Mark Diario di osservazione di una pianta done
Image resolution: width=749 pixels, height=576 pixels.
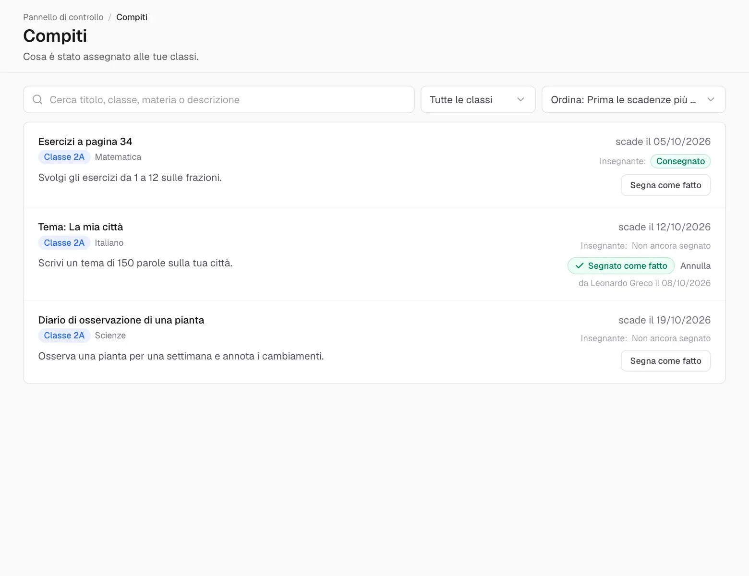coord(665,361)
